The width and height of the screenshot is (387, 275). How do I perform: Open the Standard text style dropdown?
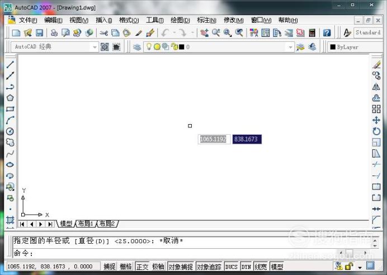point(369,32)
